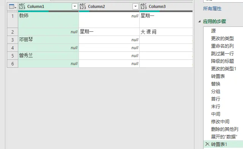This screenshot has height=149, width=243.
Task: Click the 邓丽琴 cell
Action: (x=48, y=40)
